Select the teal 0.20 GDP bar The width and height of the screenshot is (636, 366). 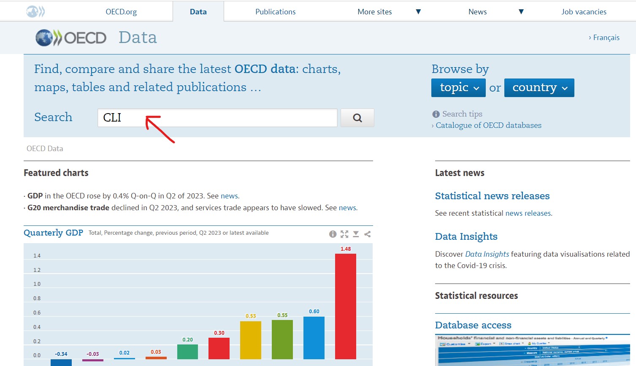(x=187, y=352)
